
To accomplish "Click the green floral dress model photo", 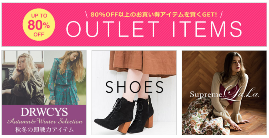I will click(x=65, y=78).
